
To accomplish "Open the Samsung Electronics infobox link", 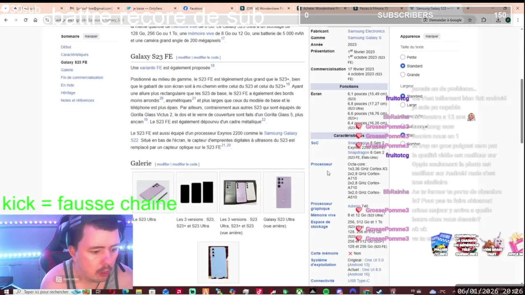I will [x=366, y=31].
